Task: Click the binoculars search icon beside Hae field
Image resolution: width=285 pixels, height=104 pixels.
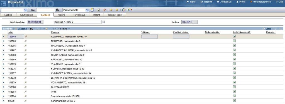Action: pos(57,10)
